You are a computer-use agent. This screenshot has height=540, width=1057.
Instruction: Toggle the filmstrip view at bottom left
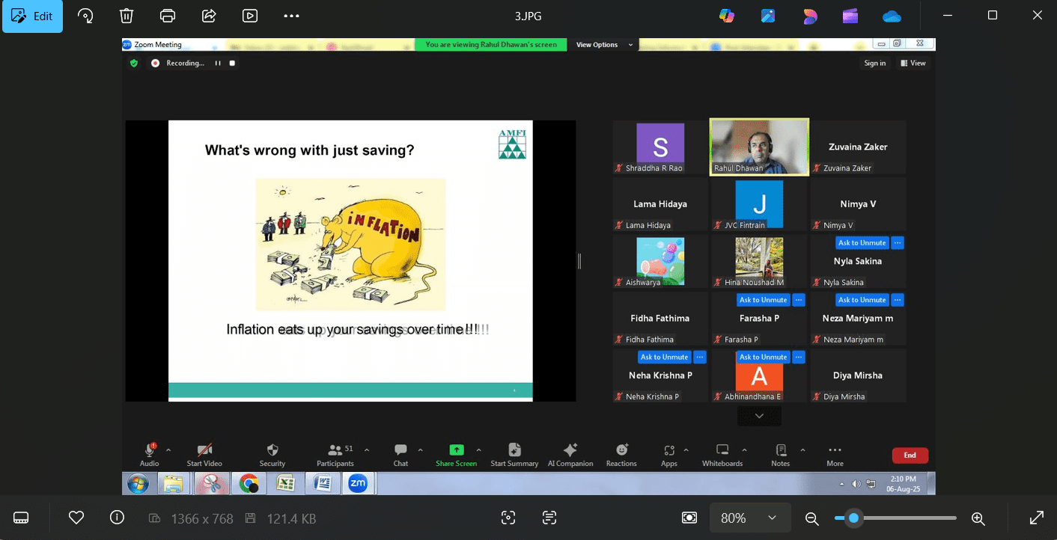click(21, 518)
